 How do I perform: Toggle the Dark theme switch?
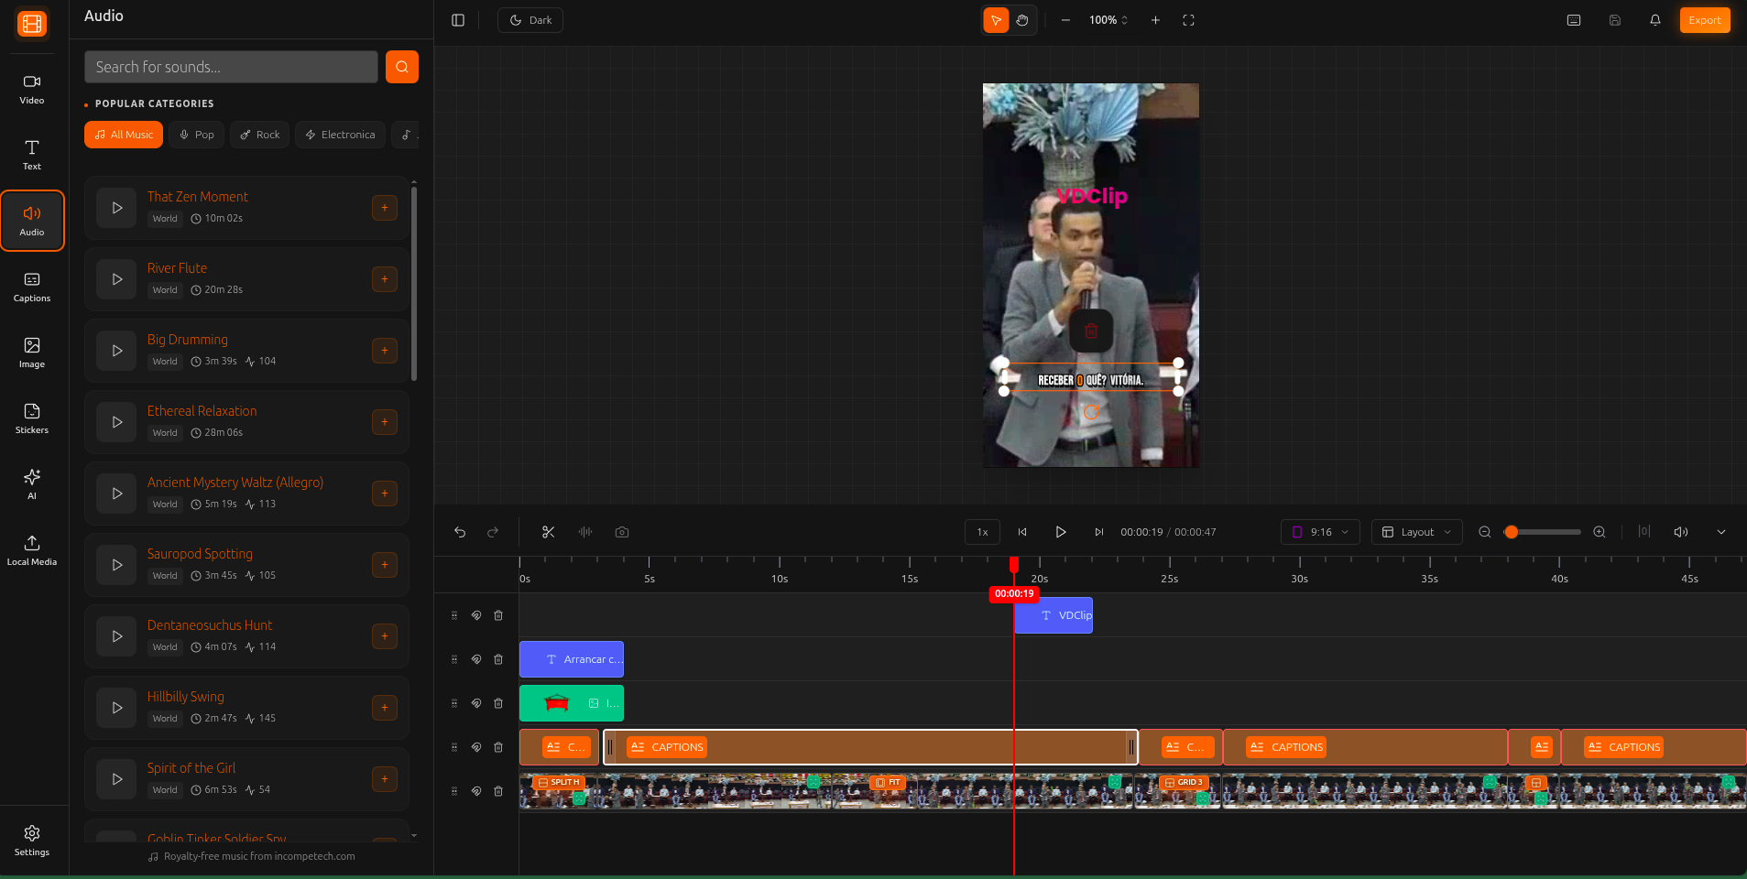[x=530, y=20]
